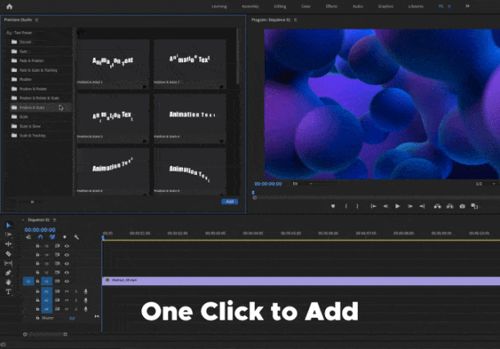Image resolution: width=500 pixels, height=349 pixels.
Task: Select the Hand tool
Action: 9,282
